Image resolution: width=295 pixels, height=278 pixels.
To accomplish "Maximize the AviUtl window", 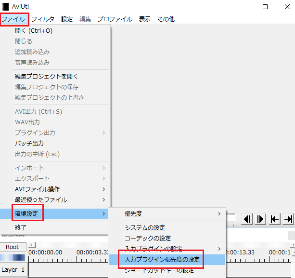I will tap(265, 7).
